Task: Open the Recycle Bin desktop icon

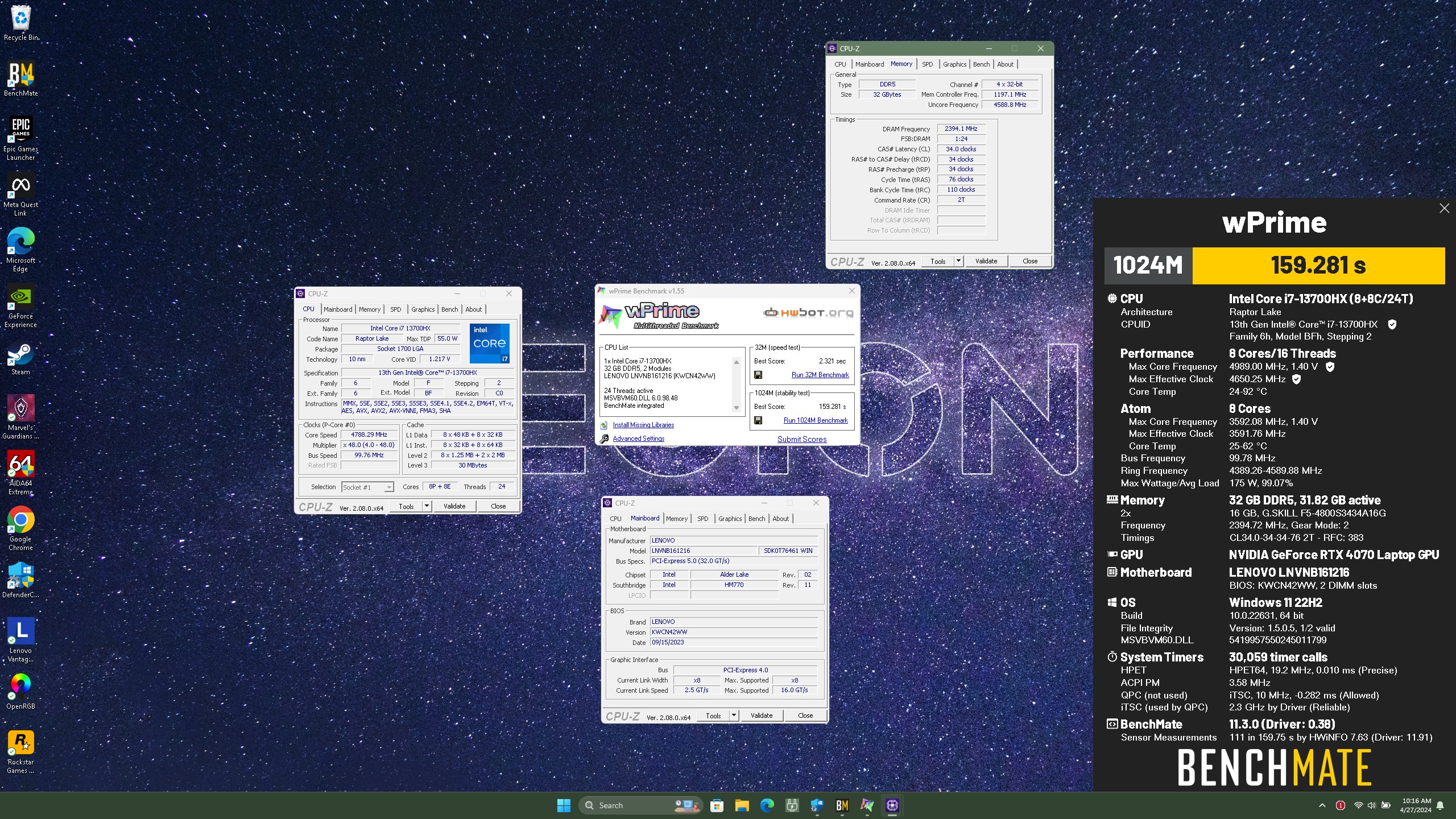Action: pos(20,23)
